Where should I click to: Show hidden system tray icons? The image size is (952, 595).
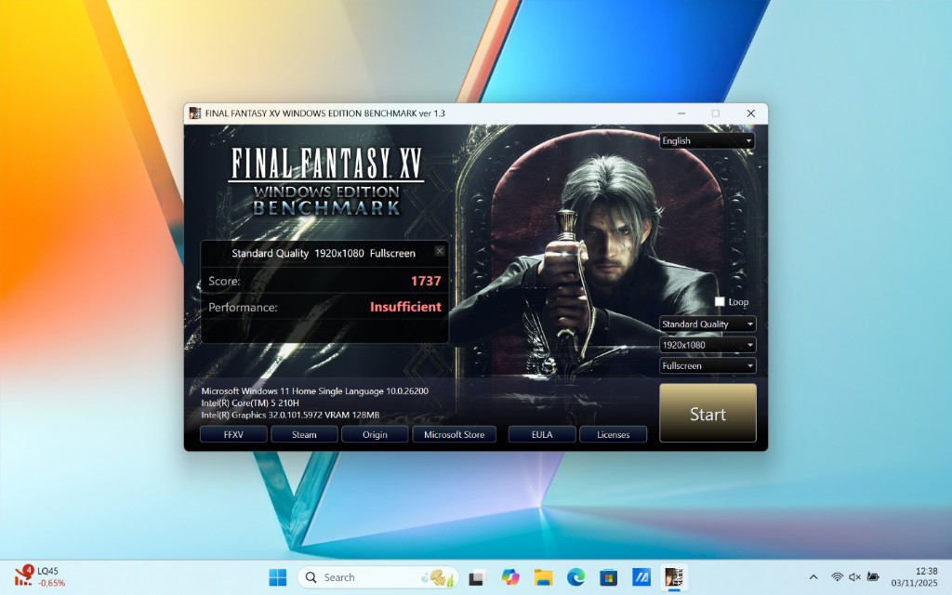(x=813, y=577)
